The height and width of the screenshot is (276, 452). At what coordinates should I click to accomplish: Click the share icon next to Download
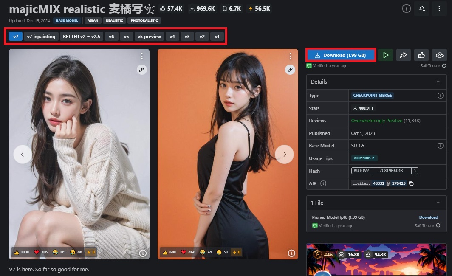403,55
